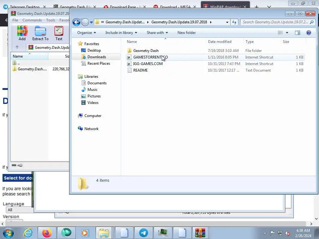Open a new browser tab with plus
319x239 pixels.
[257, 7]
